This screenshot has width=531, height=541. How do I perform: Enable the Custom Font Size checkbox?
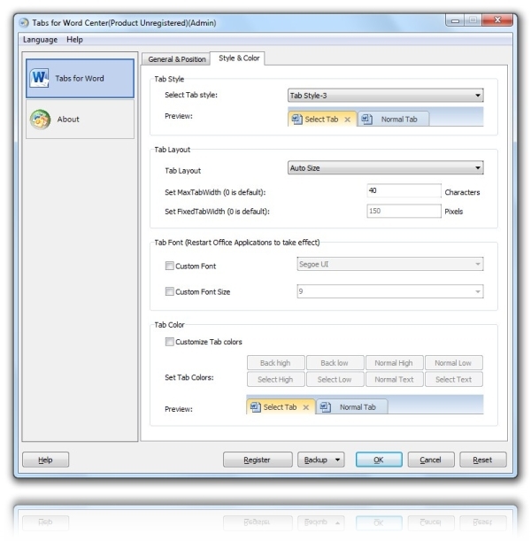pos(169,291)
